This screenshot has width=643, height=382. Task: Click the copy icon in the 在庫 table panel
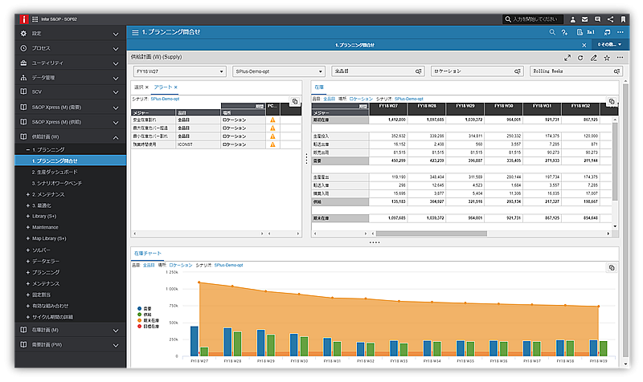612,101
